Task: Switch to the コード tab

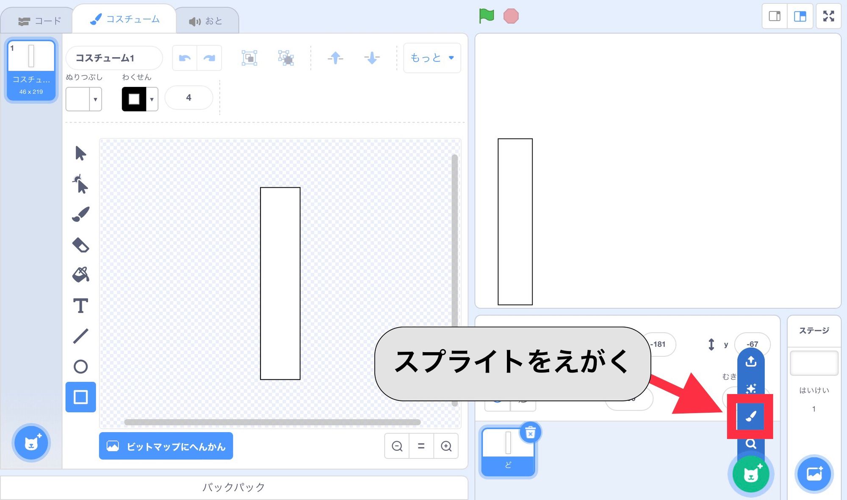Action: pyautogui.click(x=40, y=21)
